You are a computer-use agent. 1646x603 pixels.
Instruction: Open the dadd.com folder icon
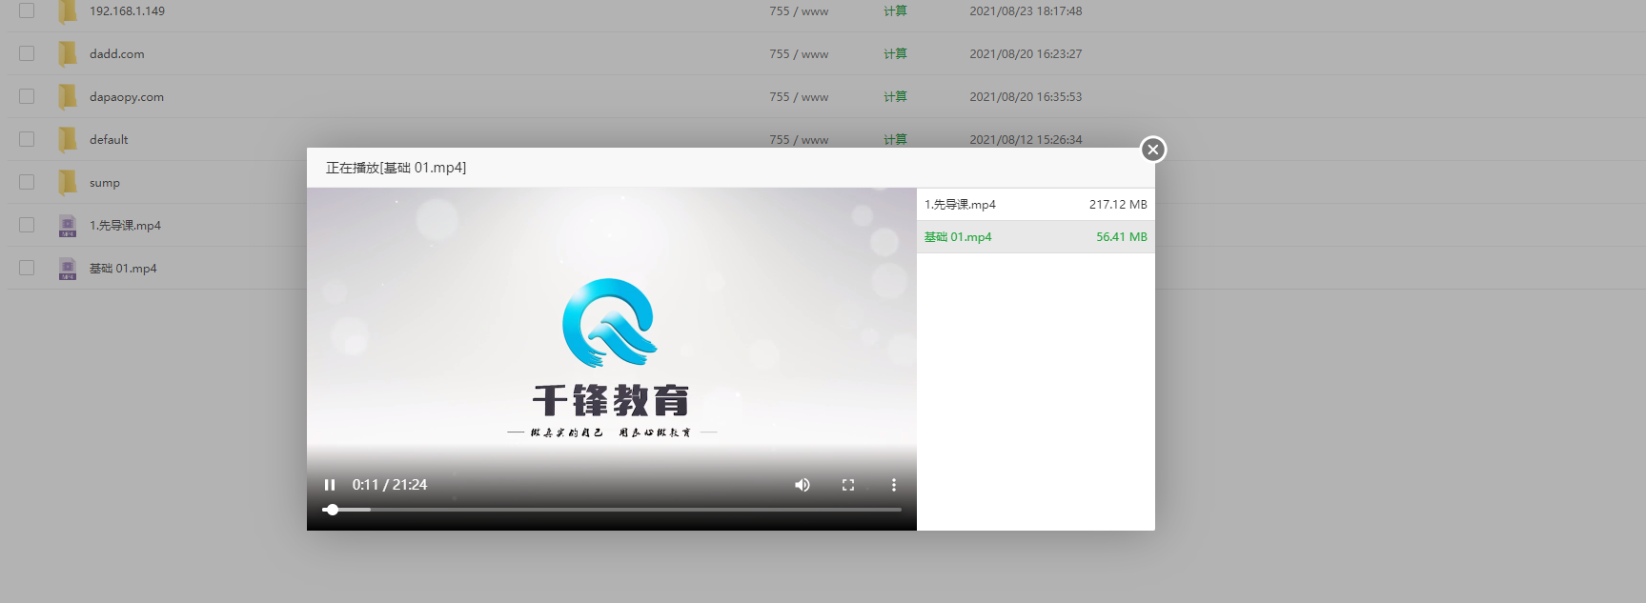coord(68,54)
